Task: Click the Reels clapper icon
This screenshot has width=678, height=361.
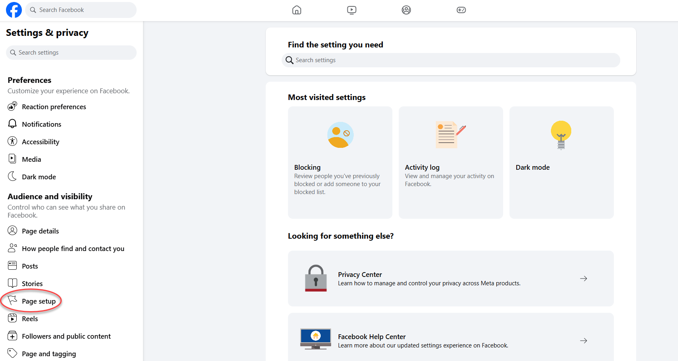Action: (12, 318)
